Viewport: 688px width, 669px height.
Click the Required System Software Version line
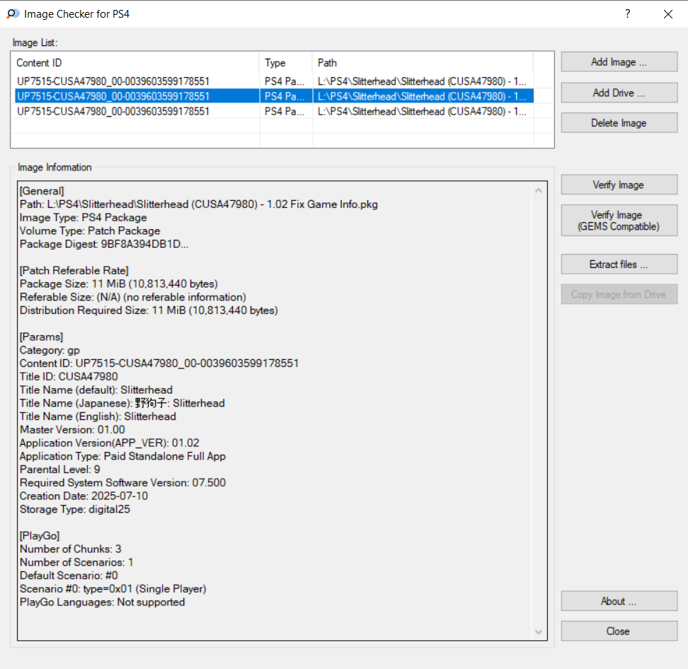pos(122,483)
